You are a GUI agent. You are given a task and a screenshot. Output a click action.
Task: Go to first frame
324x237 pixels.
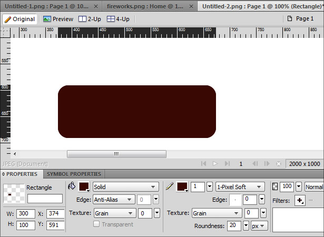pos(203,164)
